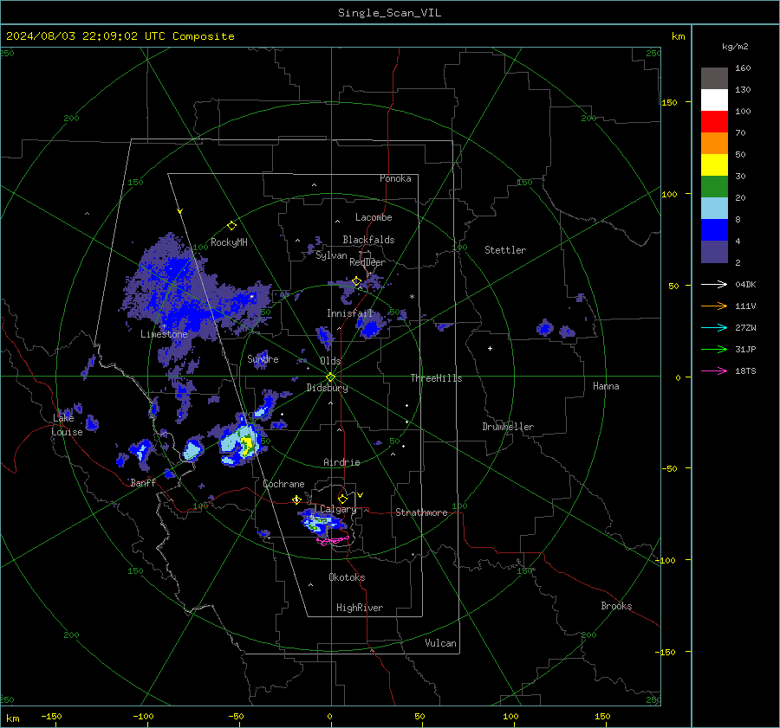Click the Lake Louise label
Viewport: 780px width, 728px height.
67,425
